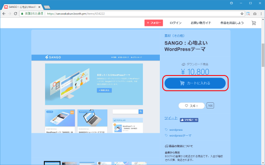Open the ログイン link
Image resolution: width=265 pixels, height=165 pixels.
[176, 23]
